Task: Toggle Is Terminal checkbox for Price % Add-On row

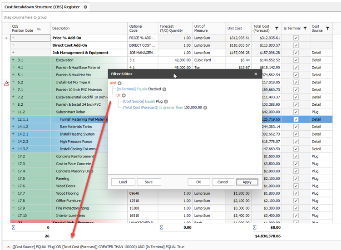Action: coord(296,38)
